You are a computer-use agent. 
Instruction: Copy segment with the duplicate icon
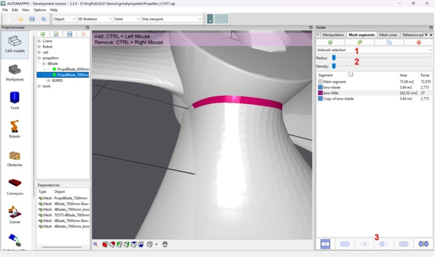click(389, 43)
